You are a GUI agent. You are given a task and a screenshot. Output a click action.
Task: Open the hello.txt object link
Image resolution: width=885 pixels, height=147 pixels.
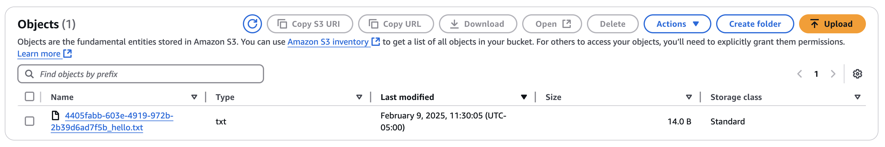click(119, 116)
